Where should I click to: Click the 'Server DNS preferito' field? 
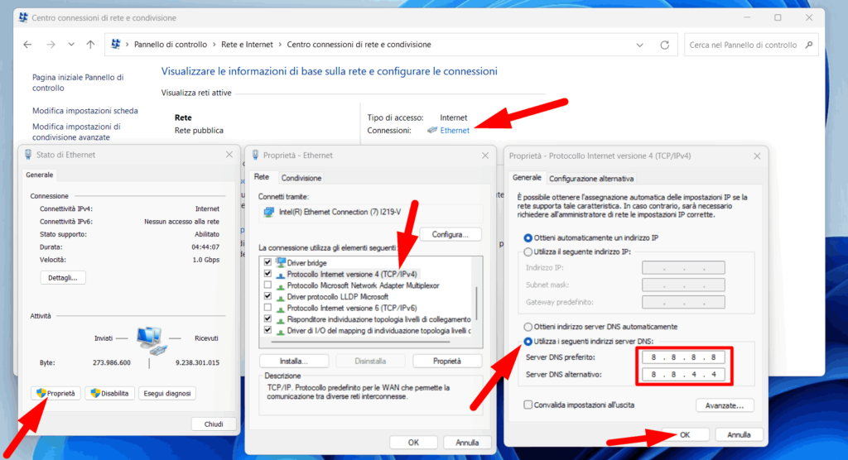(x=683, y=357)
